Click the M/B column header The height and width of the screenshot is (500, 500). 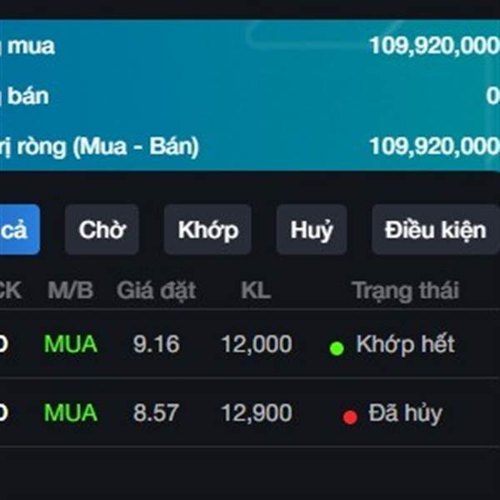click(x=71, y=291)
